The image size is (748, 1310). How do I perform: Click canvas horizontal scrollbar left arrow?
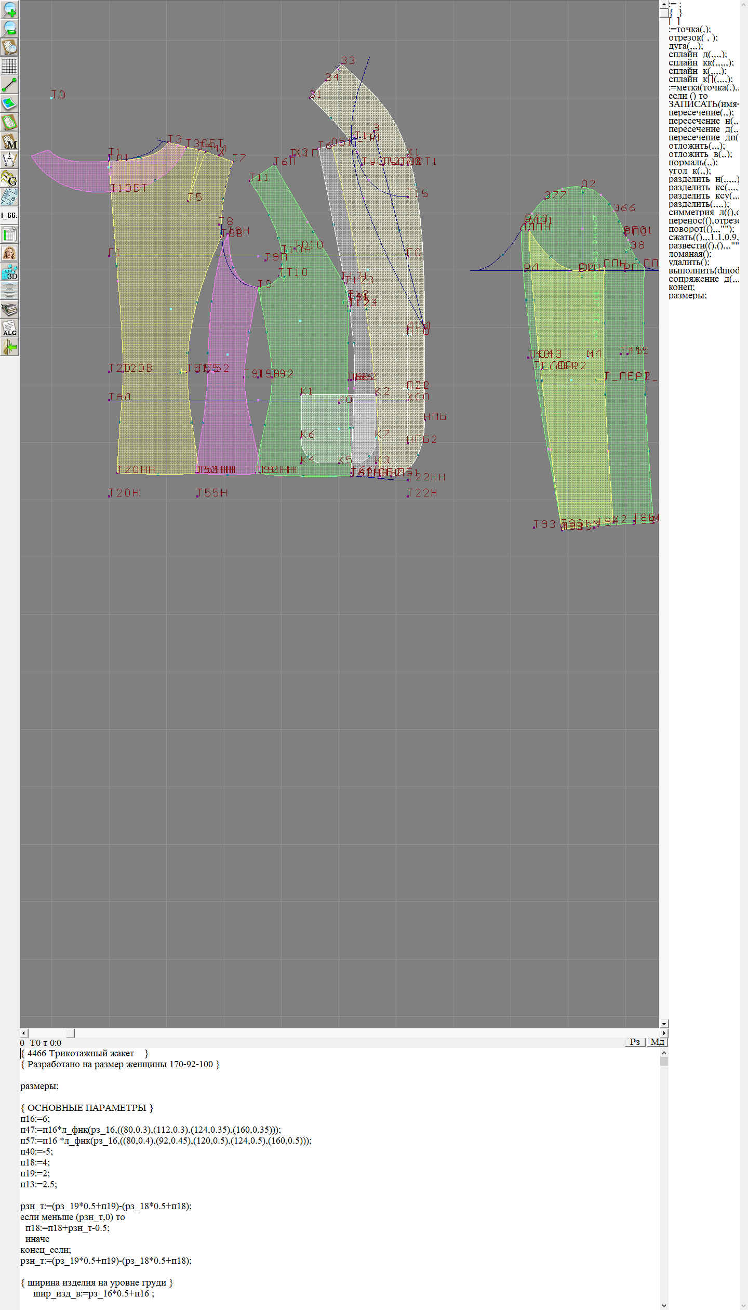tap(23, 1033)
